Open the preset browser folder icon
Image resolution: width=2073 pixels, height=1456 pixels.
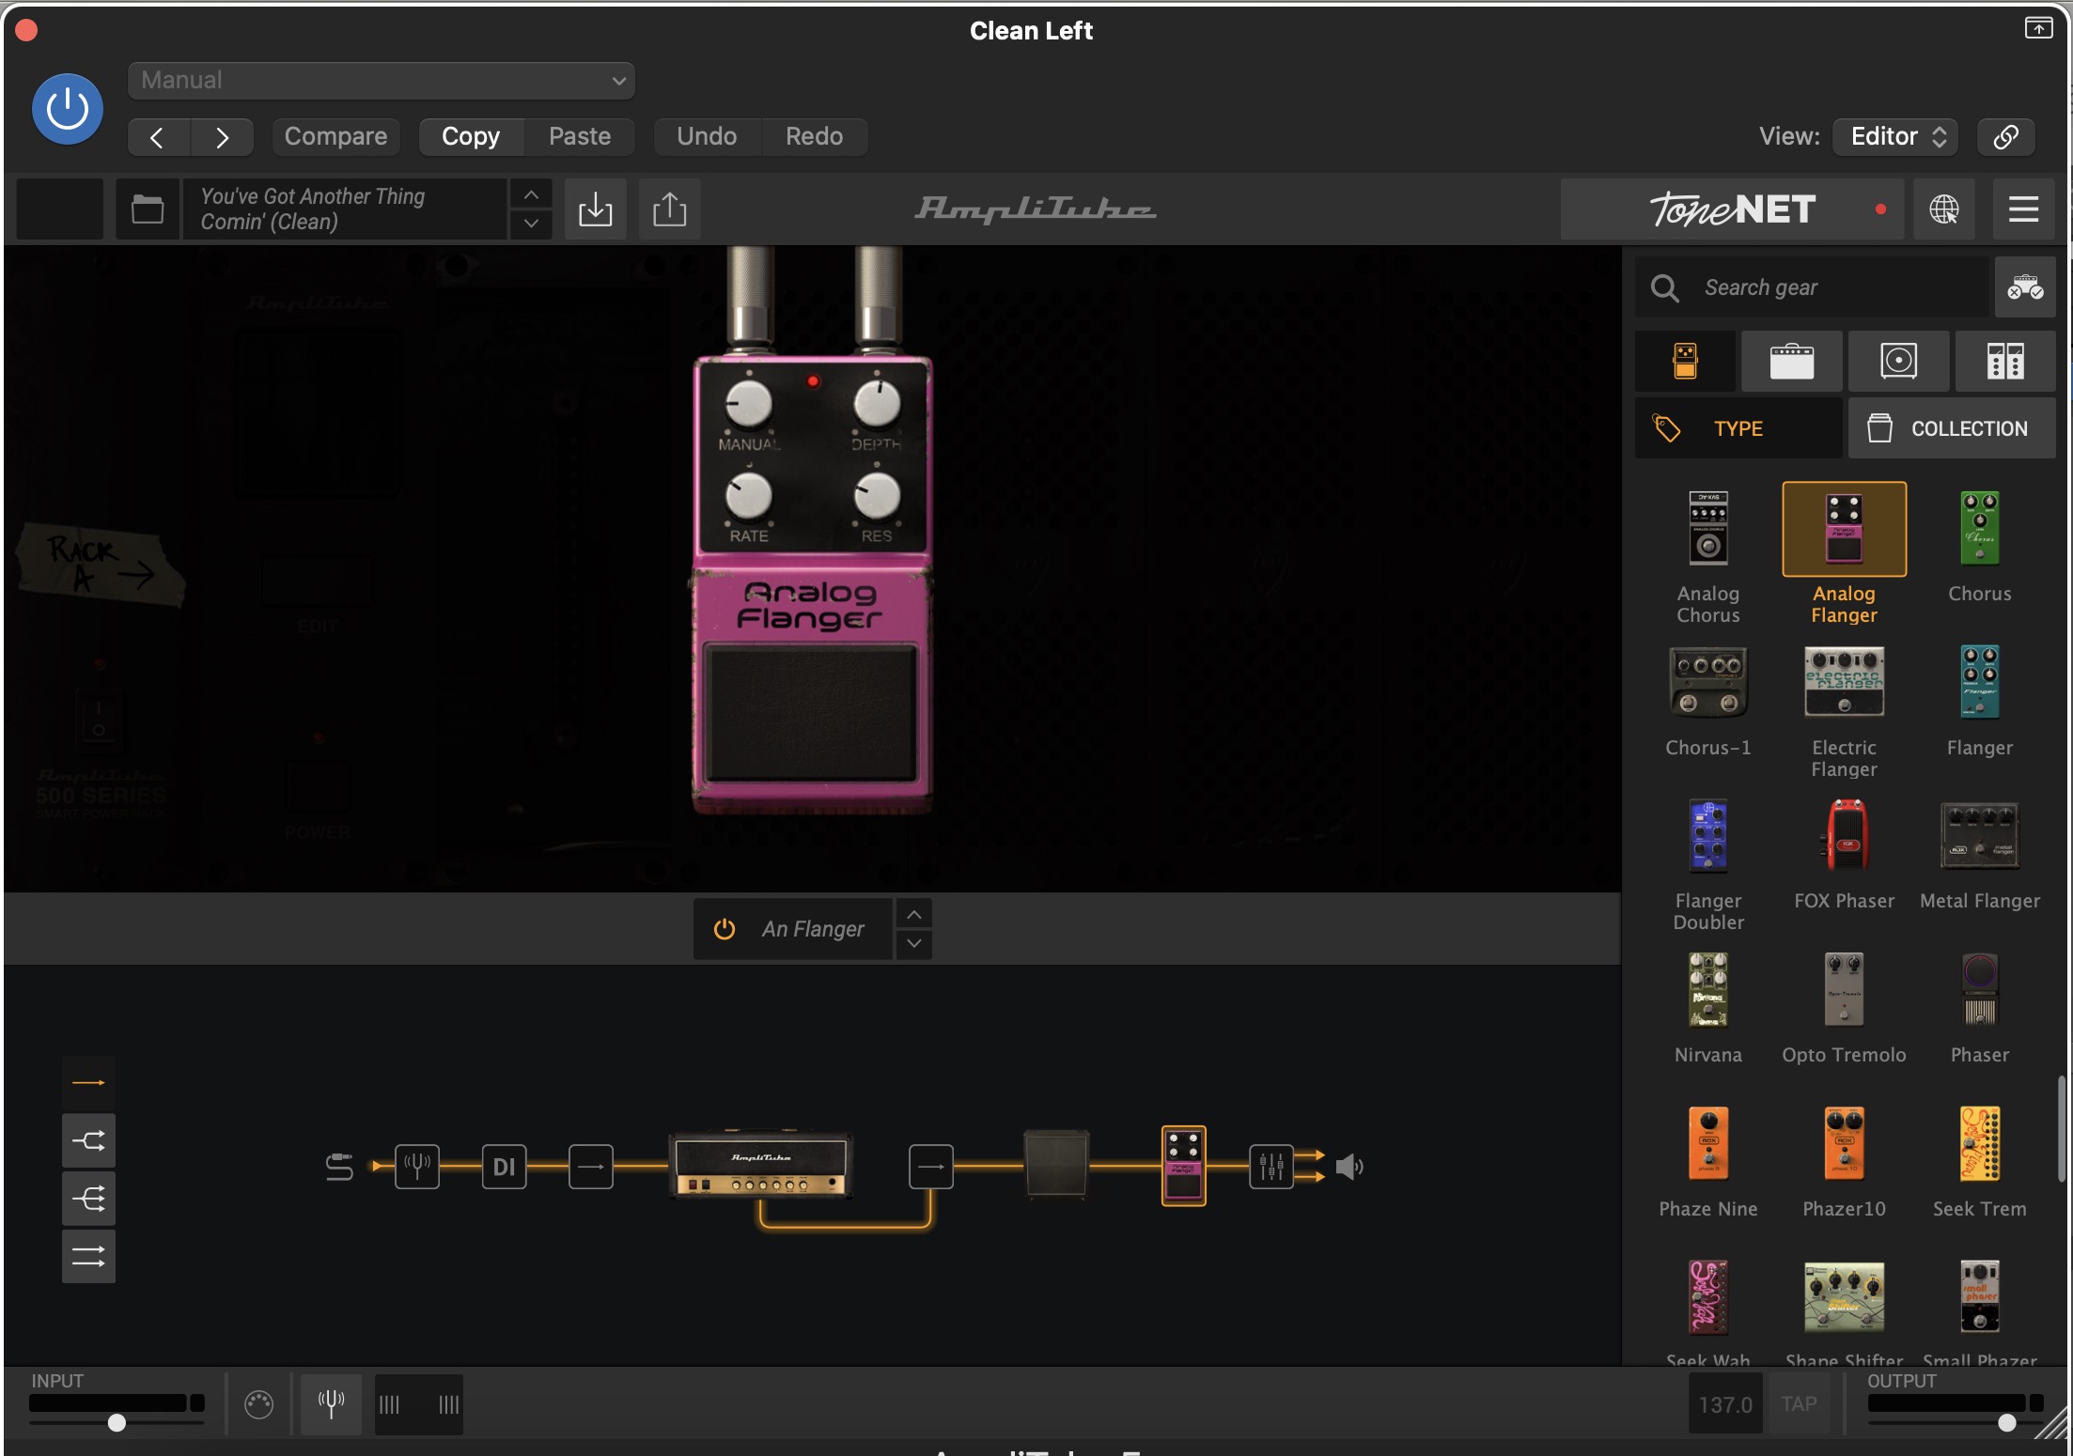tap(148, 209)
